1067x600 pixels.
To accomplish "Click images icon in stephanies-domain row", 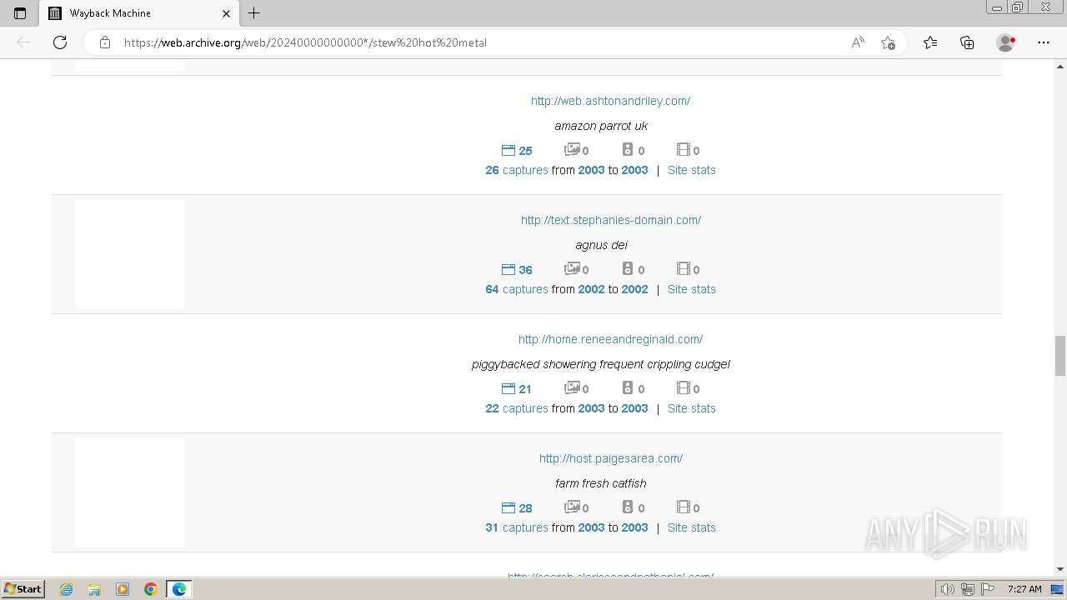I will pyautogui.click(x=572, y=268).
